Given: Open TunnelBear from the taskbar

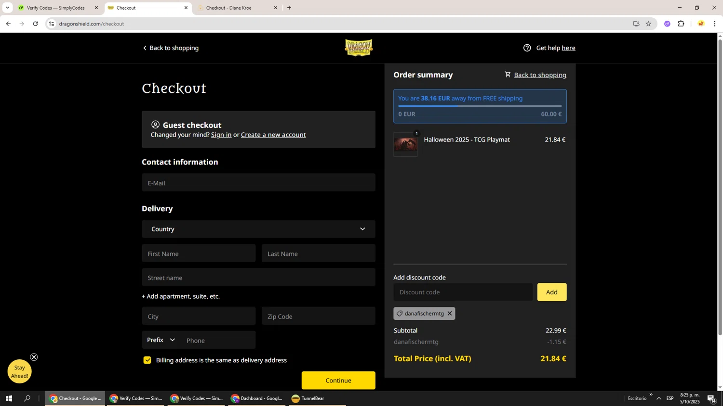Looking at the screenshot, I should pos(316,398).
